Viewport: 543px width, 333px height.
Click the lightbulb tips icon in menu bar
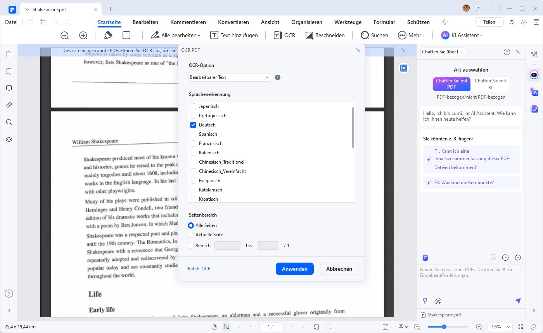pyautogui.click(x=445, y=22)
